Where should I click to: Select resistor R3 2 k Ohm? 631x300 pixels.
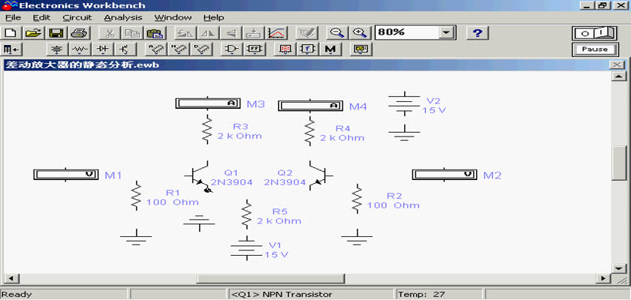(x=207, y=129)
